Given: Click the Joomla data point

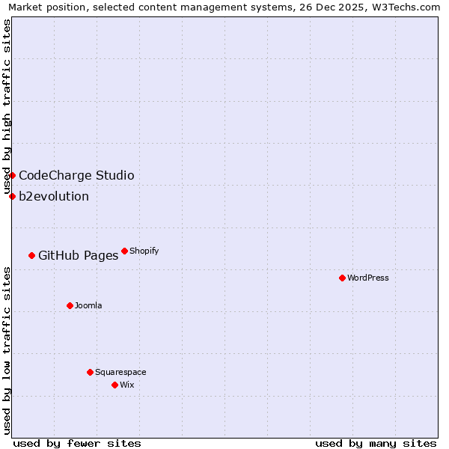Looking at the screenshot, I should 70,306.
